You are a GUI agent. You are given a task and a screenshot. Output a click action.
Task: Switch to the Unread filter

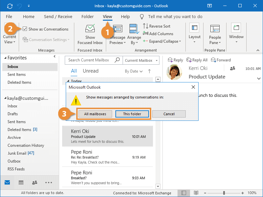pos(90,71)
